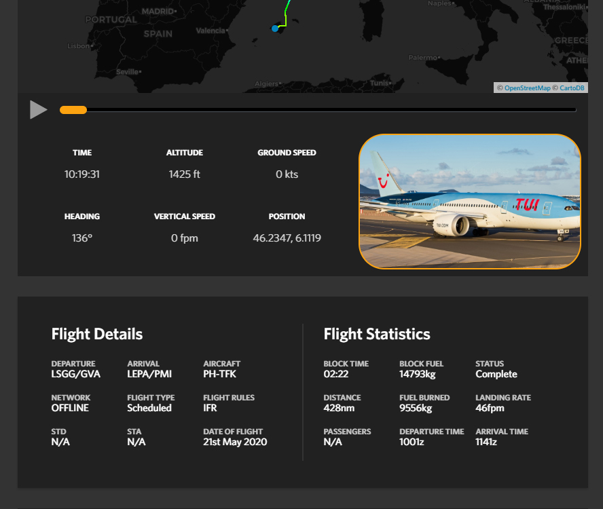Click the distance value 428nm
Image resolution: width=603 pixels, height=509 pixels.
[x=339, y=408]
